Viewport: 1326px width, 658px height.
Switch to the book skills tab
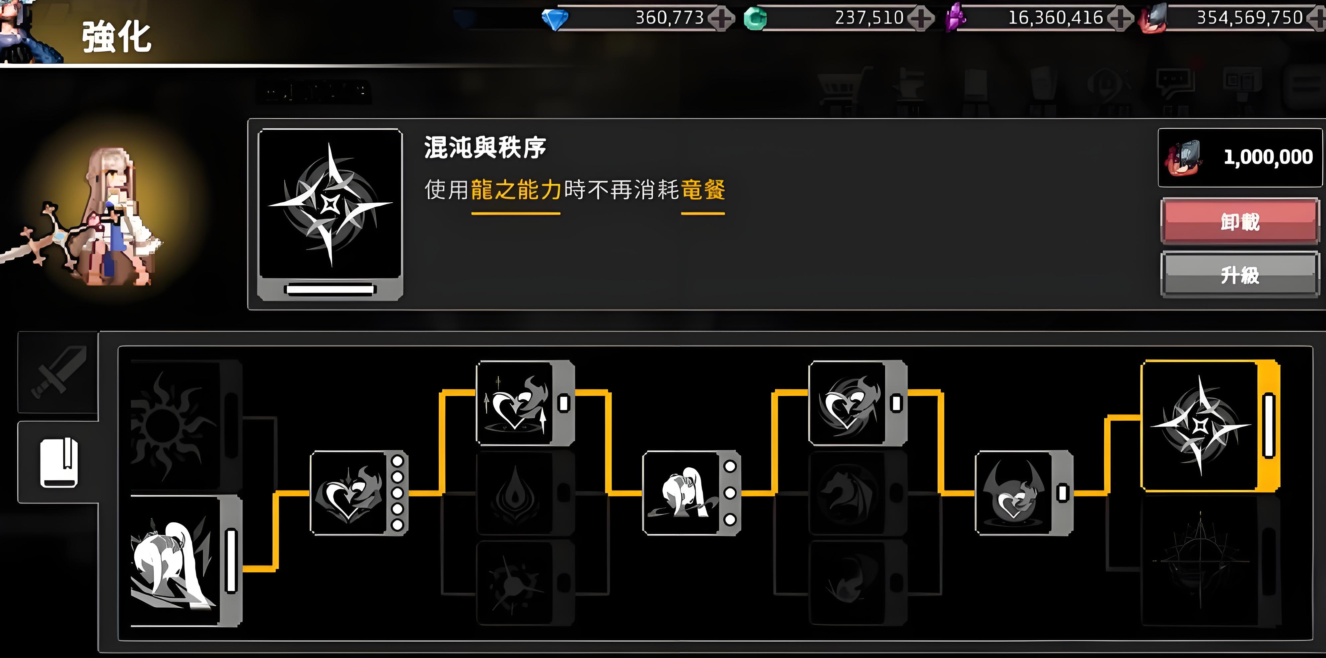(58, 462)
